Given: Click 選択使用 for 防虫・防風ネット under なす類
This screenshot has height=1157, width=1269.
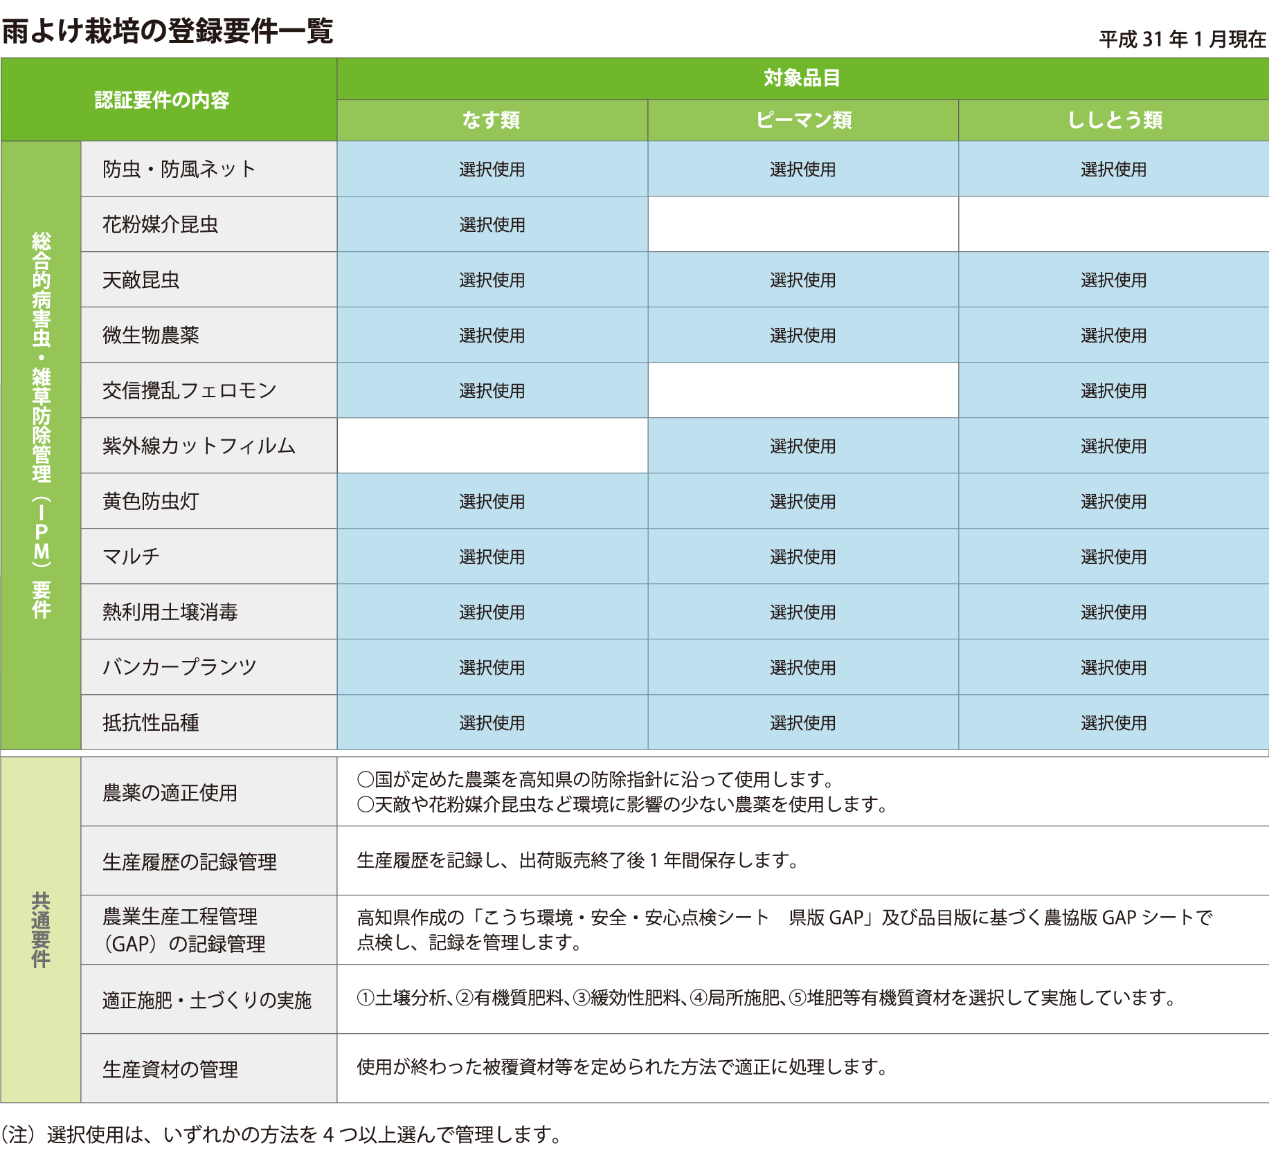Looking at the screenshot, I should (492, 170).
